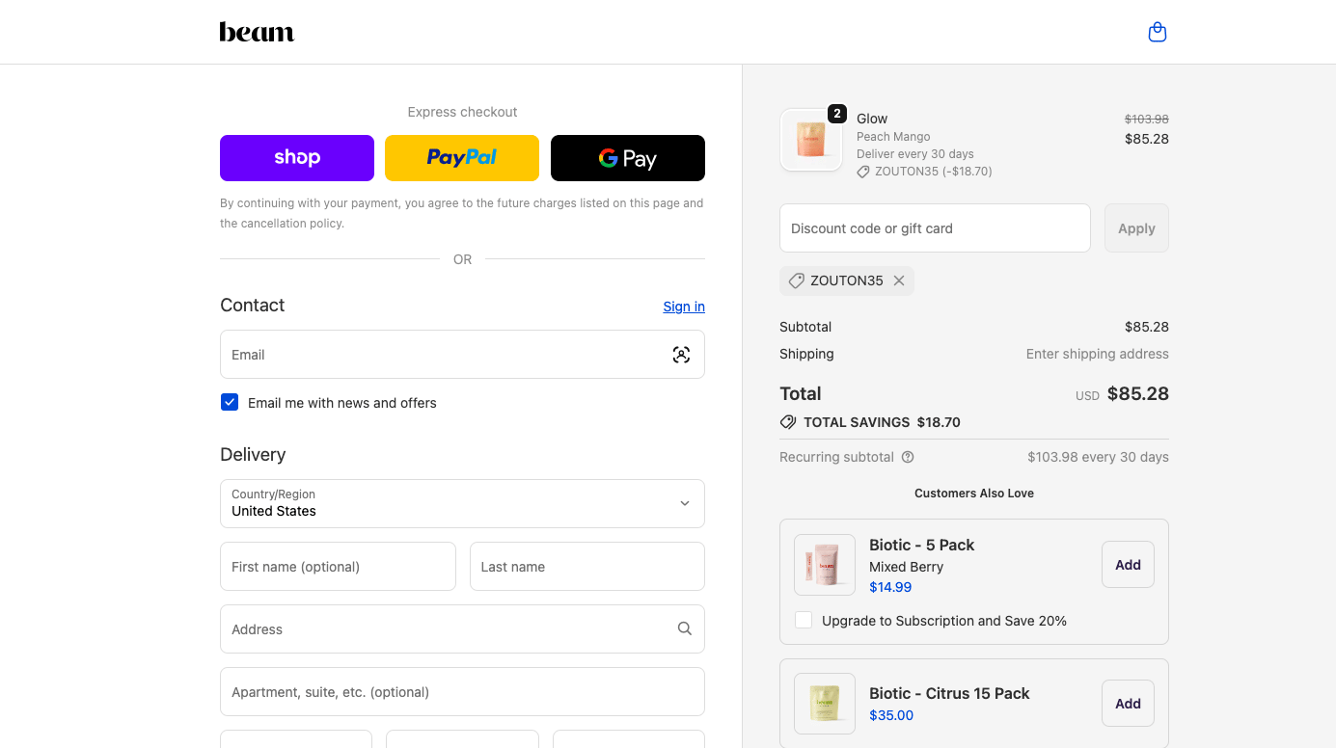Click the recurring subtotal help icon
Viewport: 1336px width, 748px height.
click(908, 457)
